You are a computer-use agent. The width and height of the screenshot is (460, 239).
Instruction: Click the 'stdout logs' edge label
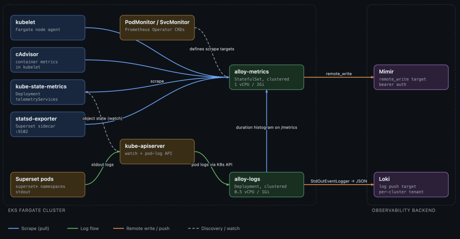(x=102, y=164)
